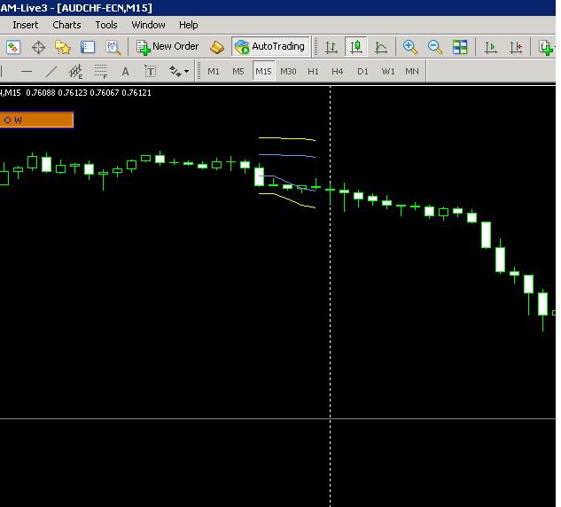Click the orange 'O W' chart label

click(x=36, y=120)
